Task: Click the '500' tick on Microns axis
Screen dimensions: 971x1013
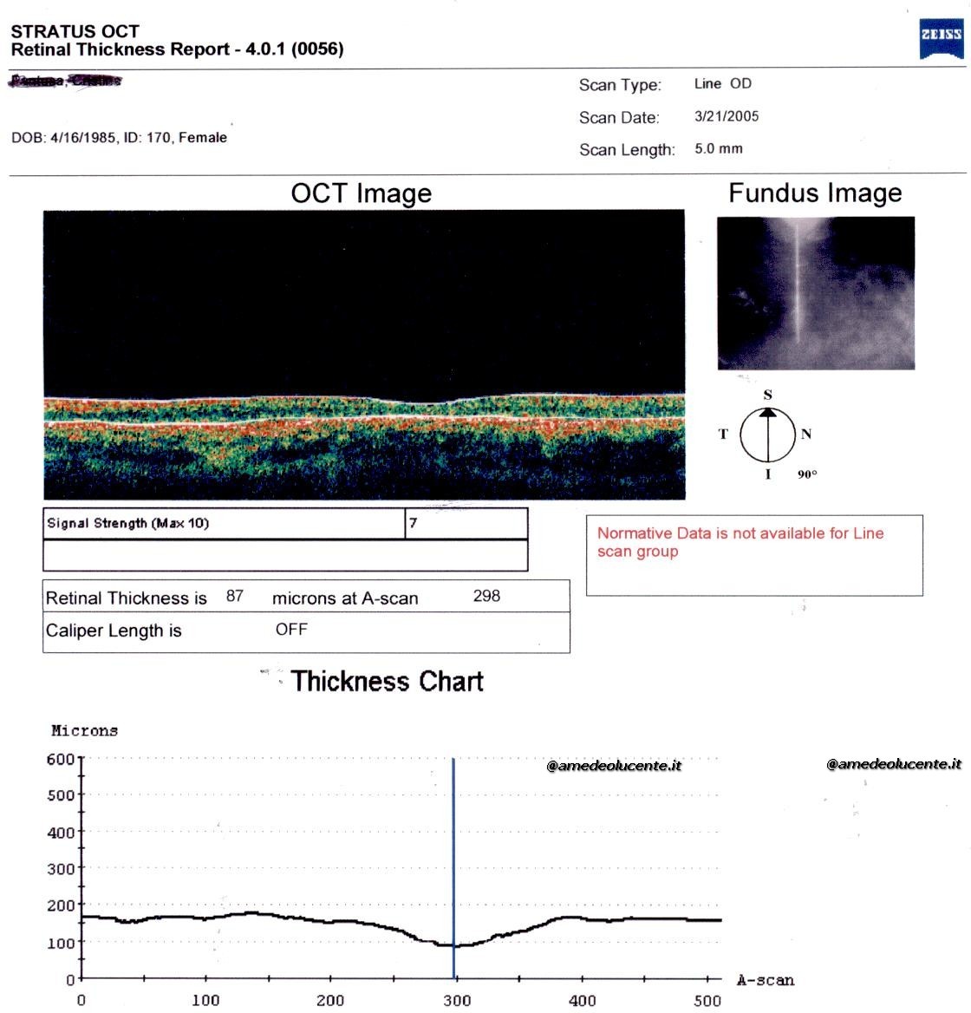Action: click(61, 795)
